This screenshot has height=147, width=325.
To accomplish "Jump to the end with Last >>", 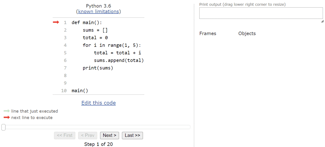I will [132, 135].
